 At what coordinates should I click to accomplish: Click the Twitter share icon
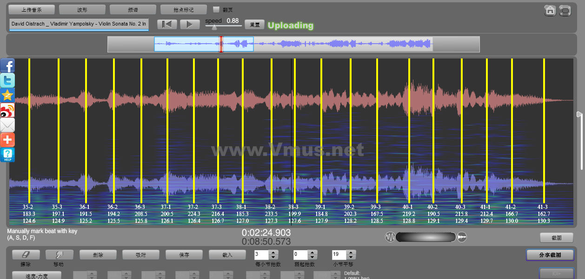click(7, 80)
